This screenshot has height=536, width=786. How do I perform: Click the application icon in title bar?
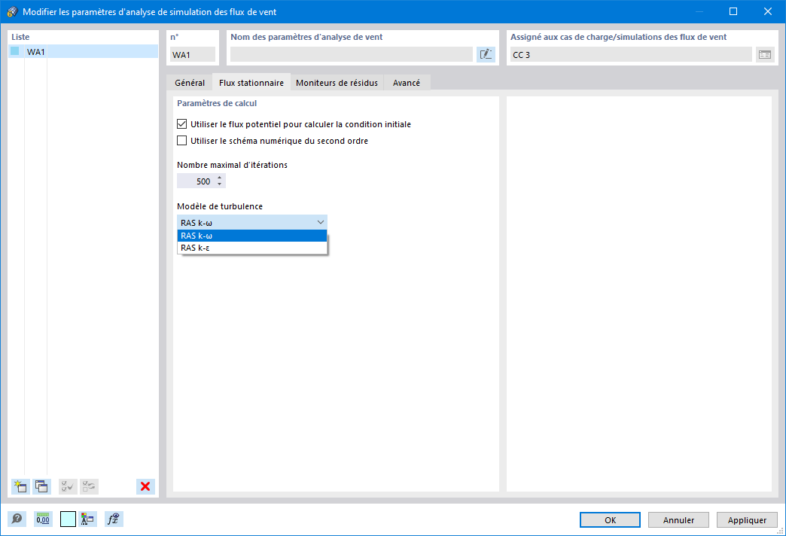[x=12, y=11]
